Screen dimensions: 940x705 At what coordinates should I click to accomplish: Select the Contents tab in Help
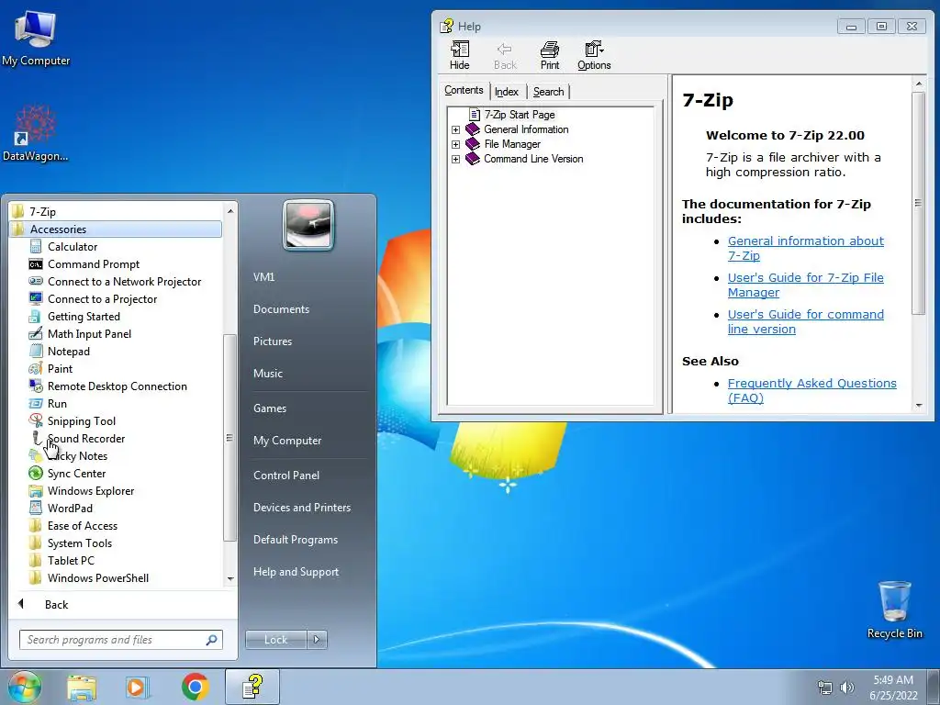click(x=464, y=91)
